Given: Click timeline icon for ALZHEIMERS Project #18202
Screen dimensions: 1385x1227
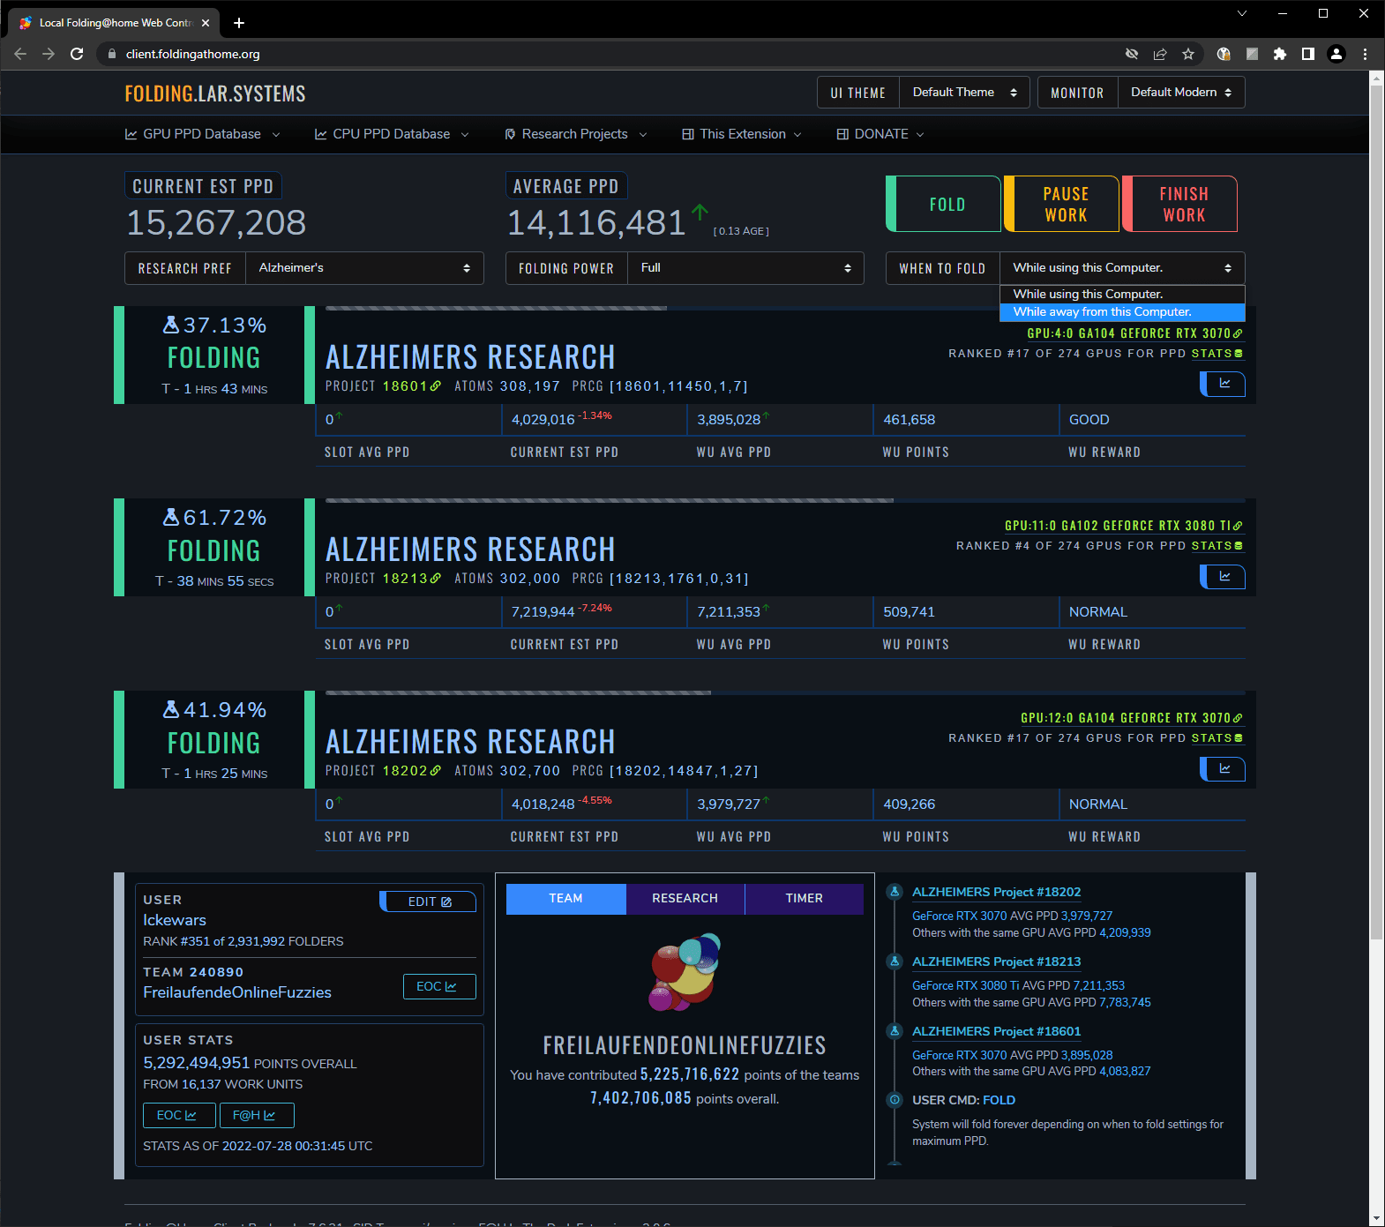Looking at the screenshot, I should [x=895, y=892].
